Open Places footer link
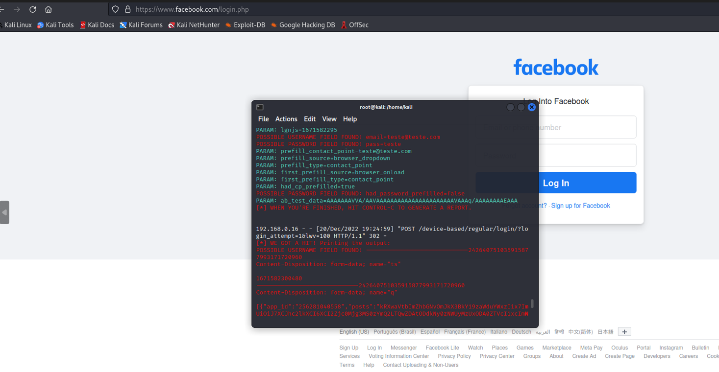 pos(500,348)
